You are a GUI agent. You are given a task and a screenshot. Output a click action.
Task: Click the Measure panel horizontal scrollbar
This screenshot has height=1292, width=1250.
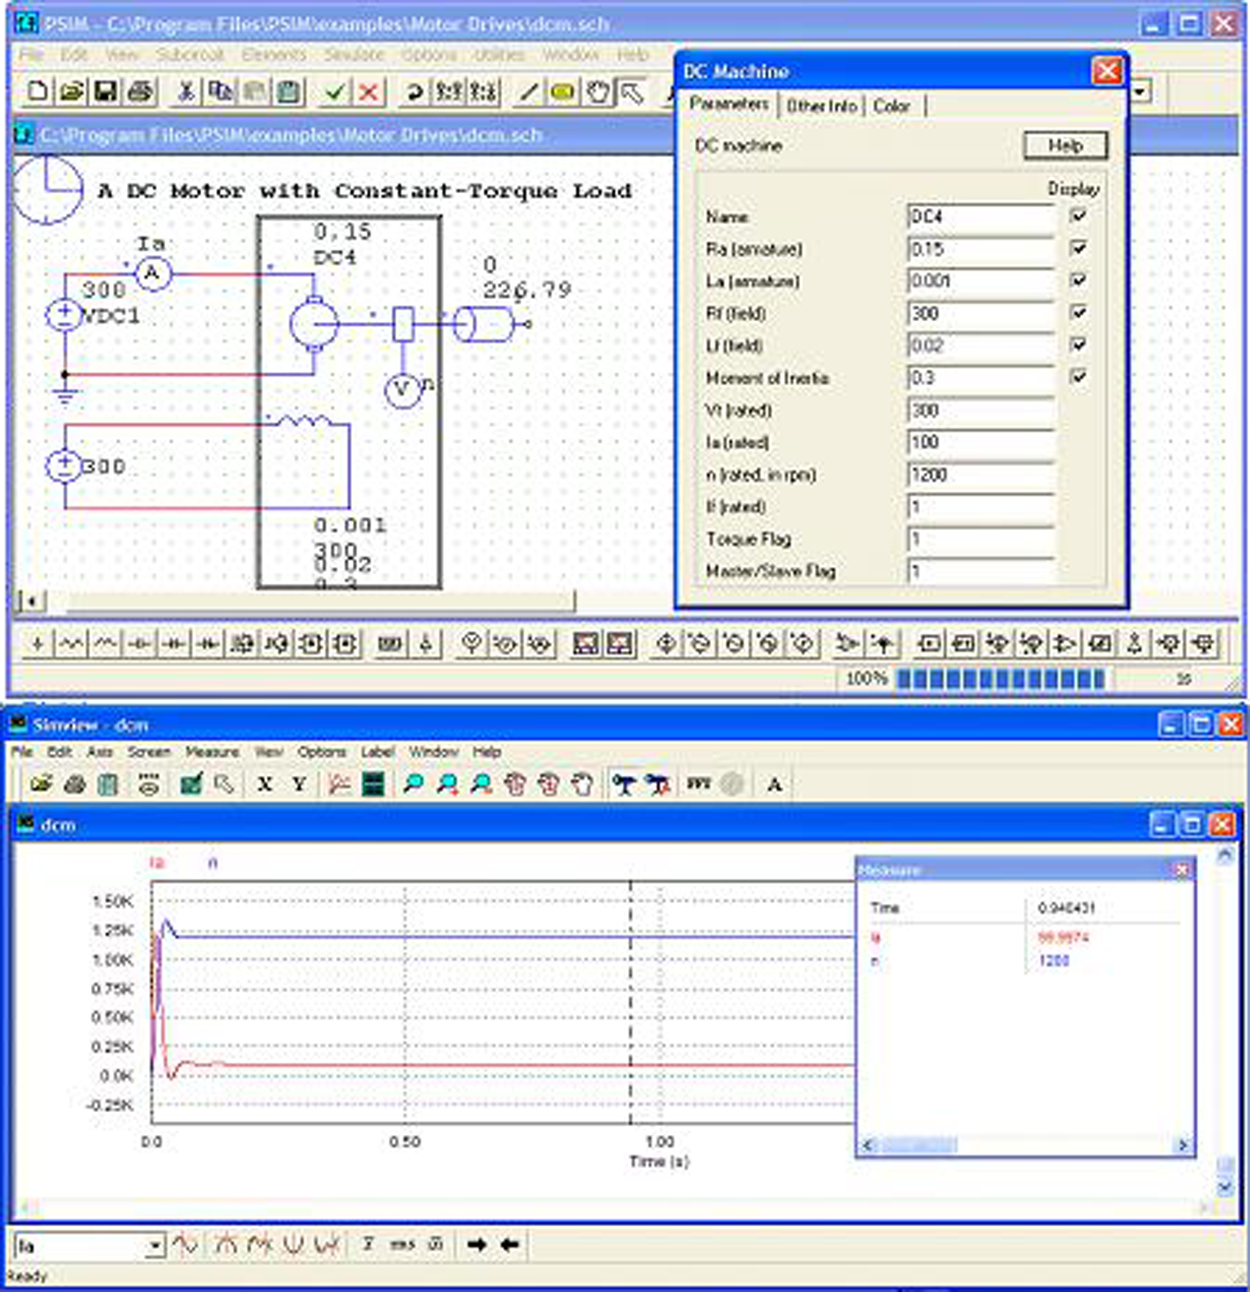pyautogui.click(x=1025, y=1145)
